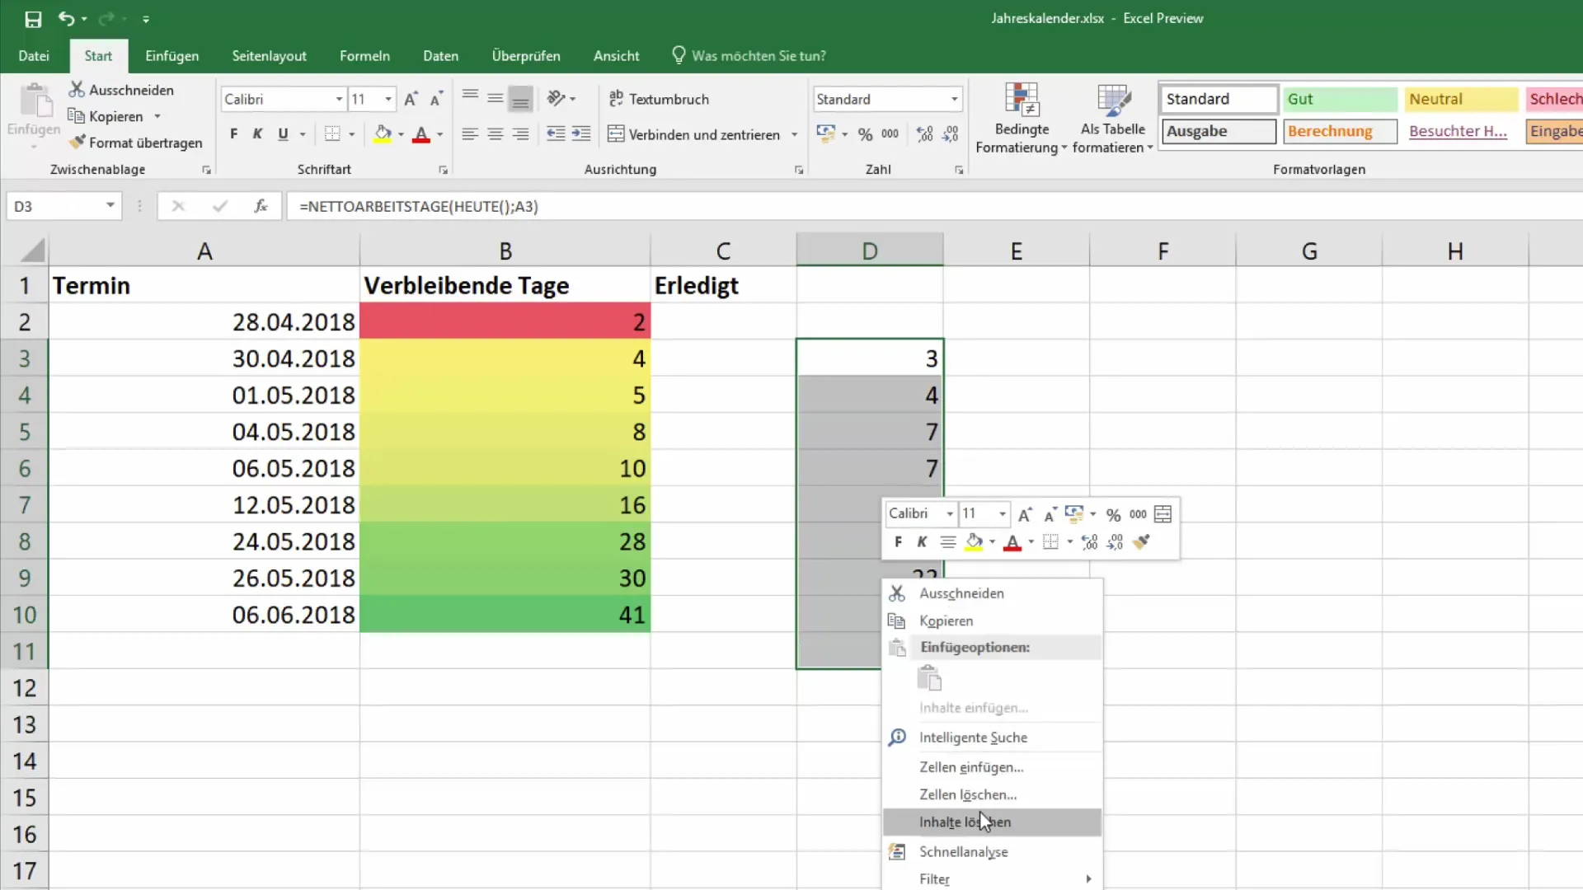The height and width of the screenshot is (890, 1583).
Task: Toggle italic K in the ribbon
Action: (257, 133)
